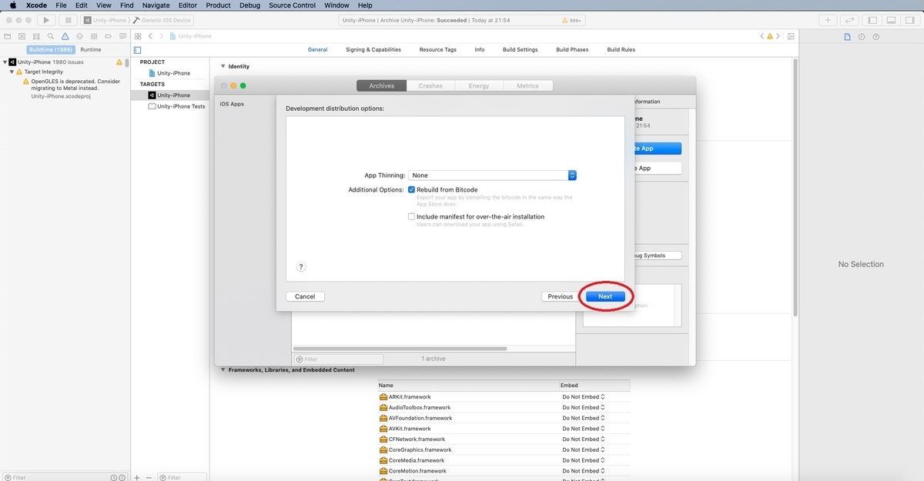Click the Previous button
This screenshot has width=924, height=481.
point(561,296)
